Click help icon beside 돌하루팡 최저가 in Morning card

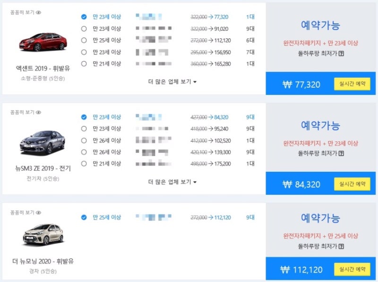tap(341, 247)
